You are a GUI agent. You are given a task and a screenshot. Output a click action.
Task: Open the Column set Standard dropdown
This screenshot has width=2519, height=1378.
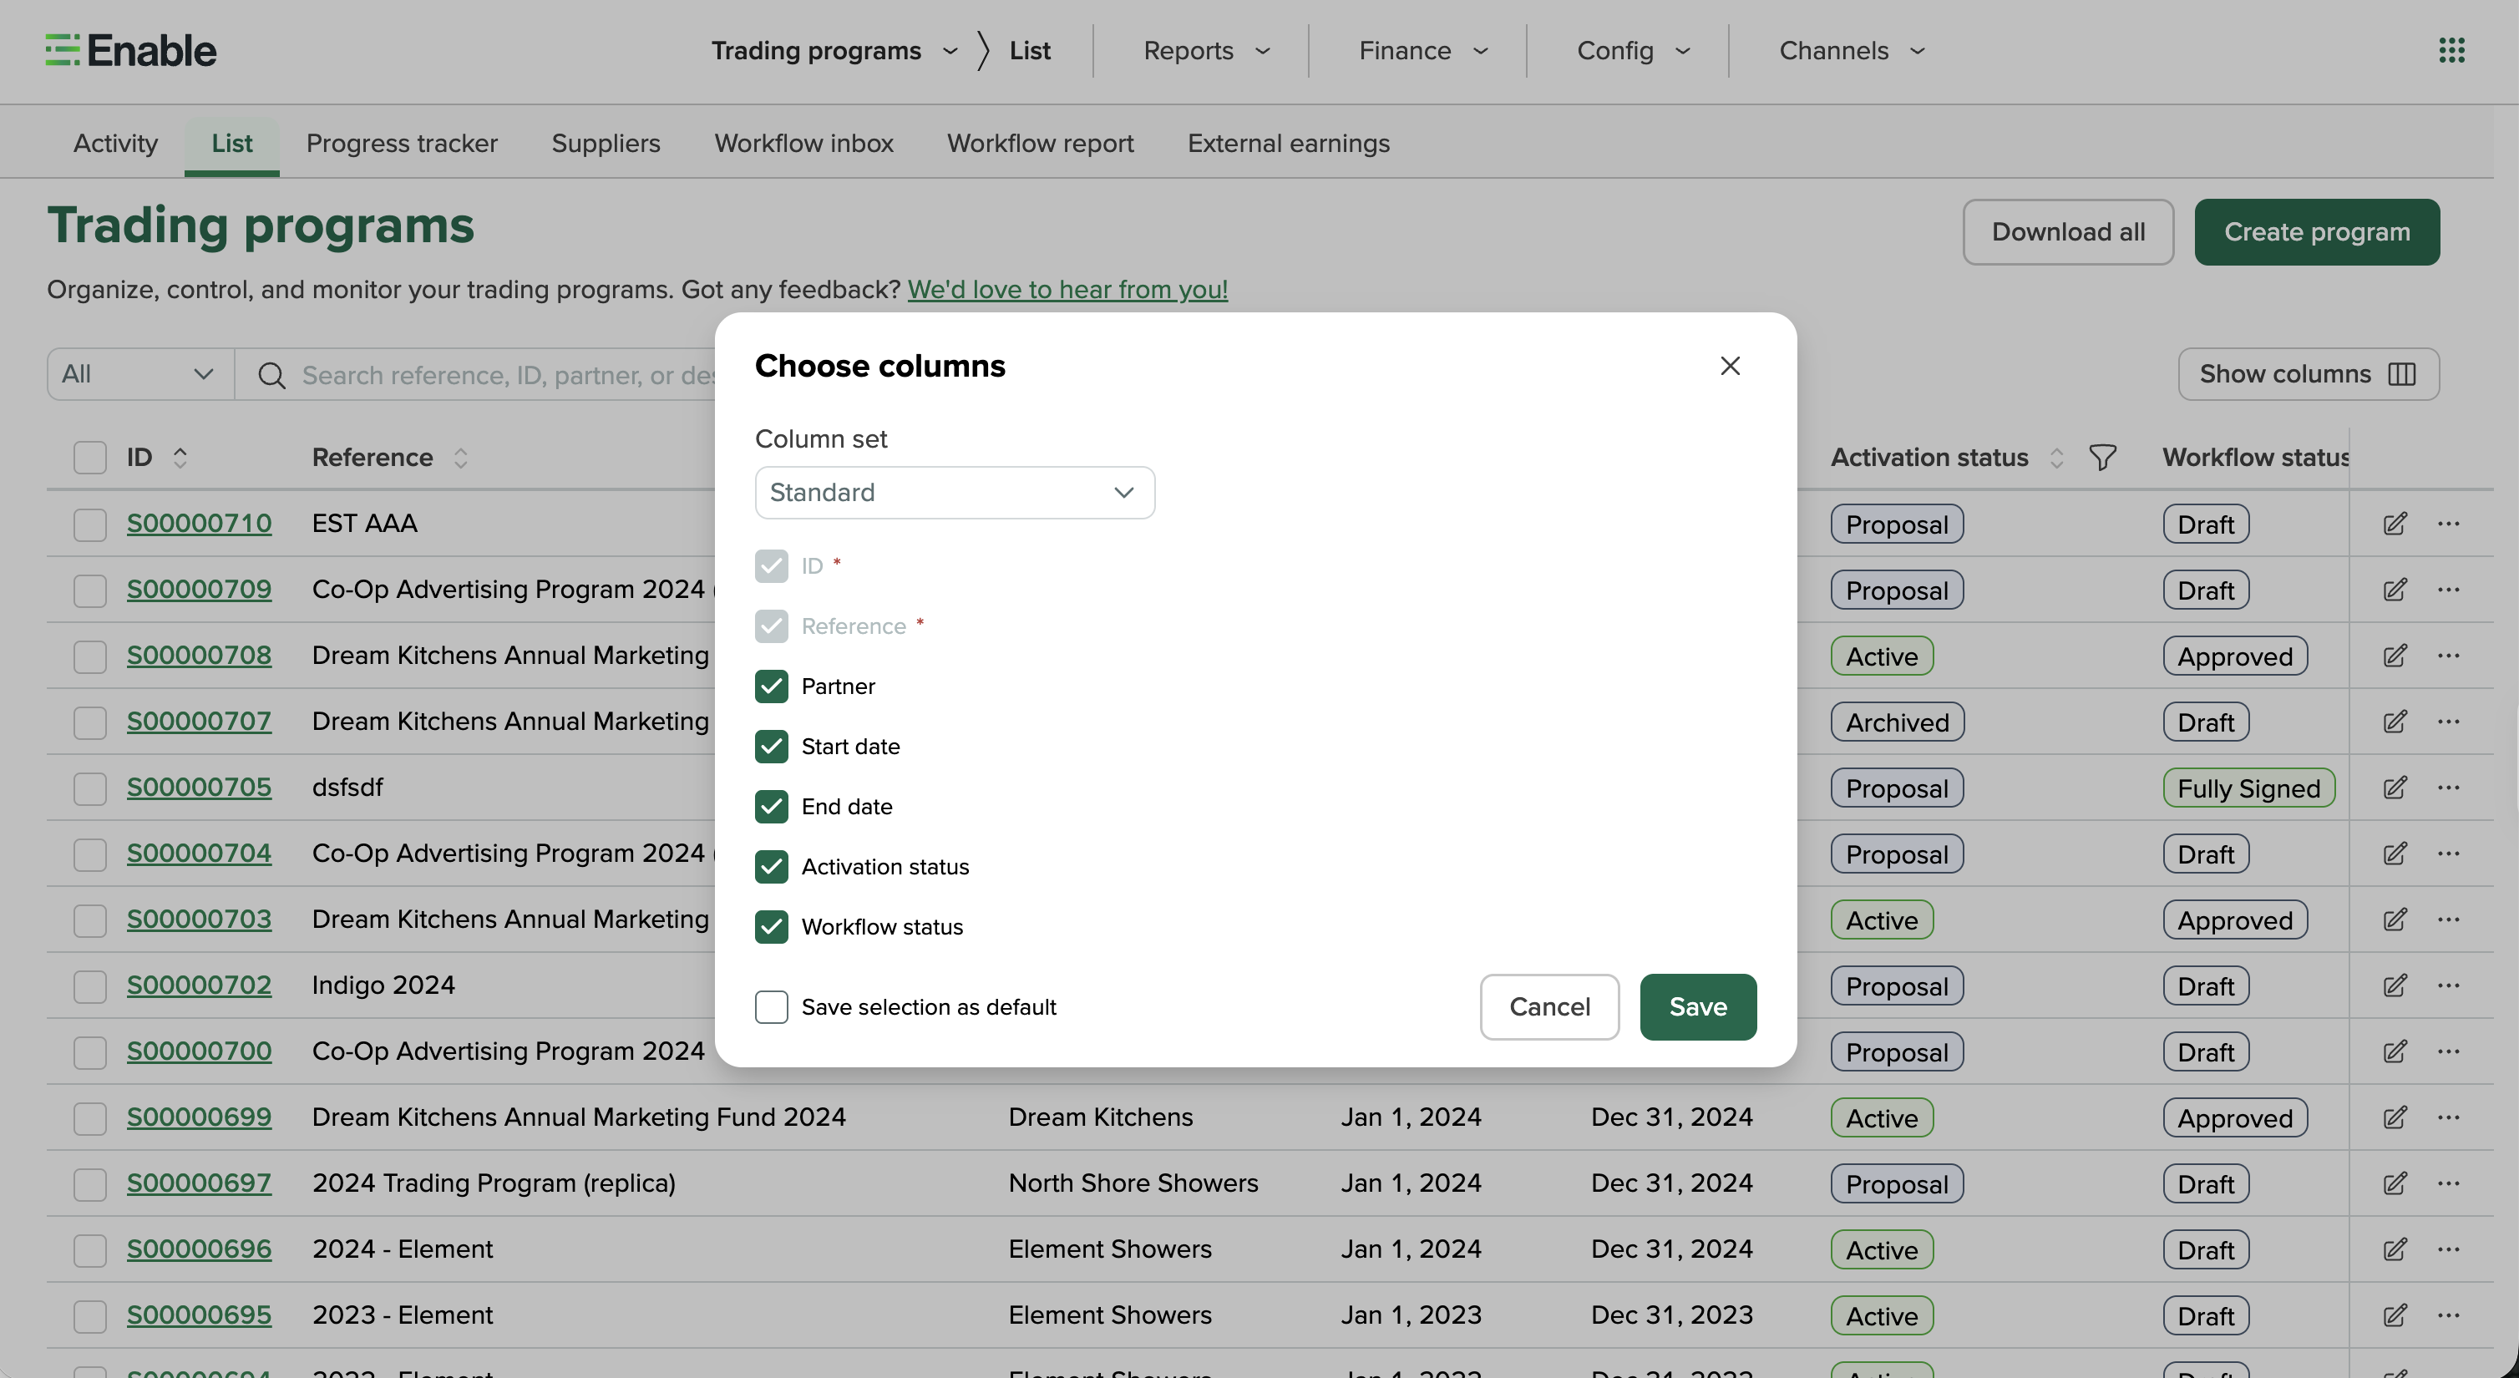[x=955, y=493]
